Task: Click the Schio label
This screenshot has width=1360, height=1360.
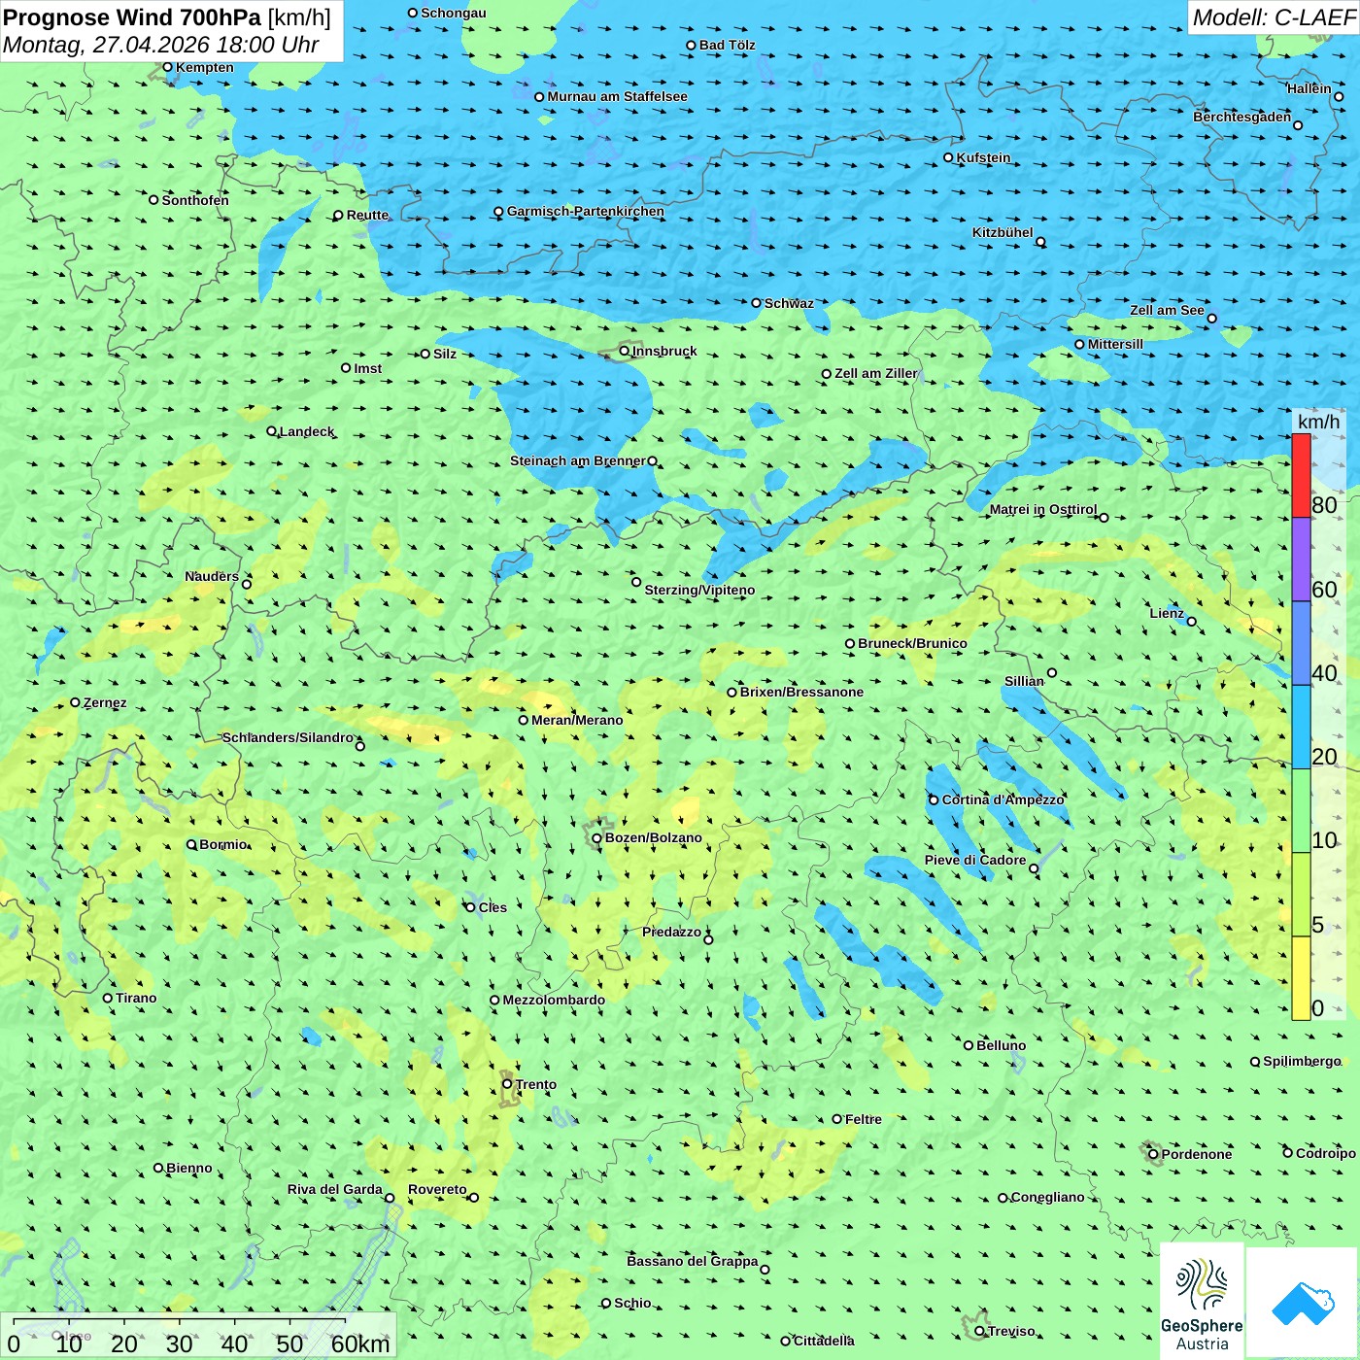Action: (632, 1303)
